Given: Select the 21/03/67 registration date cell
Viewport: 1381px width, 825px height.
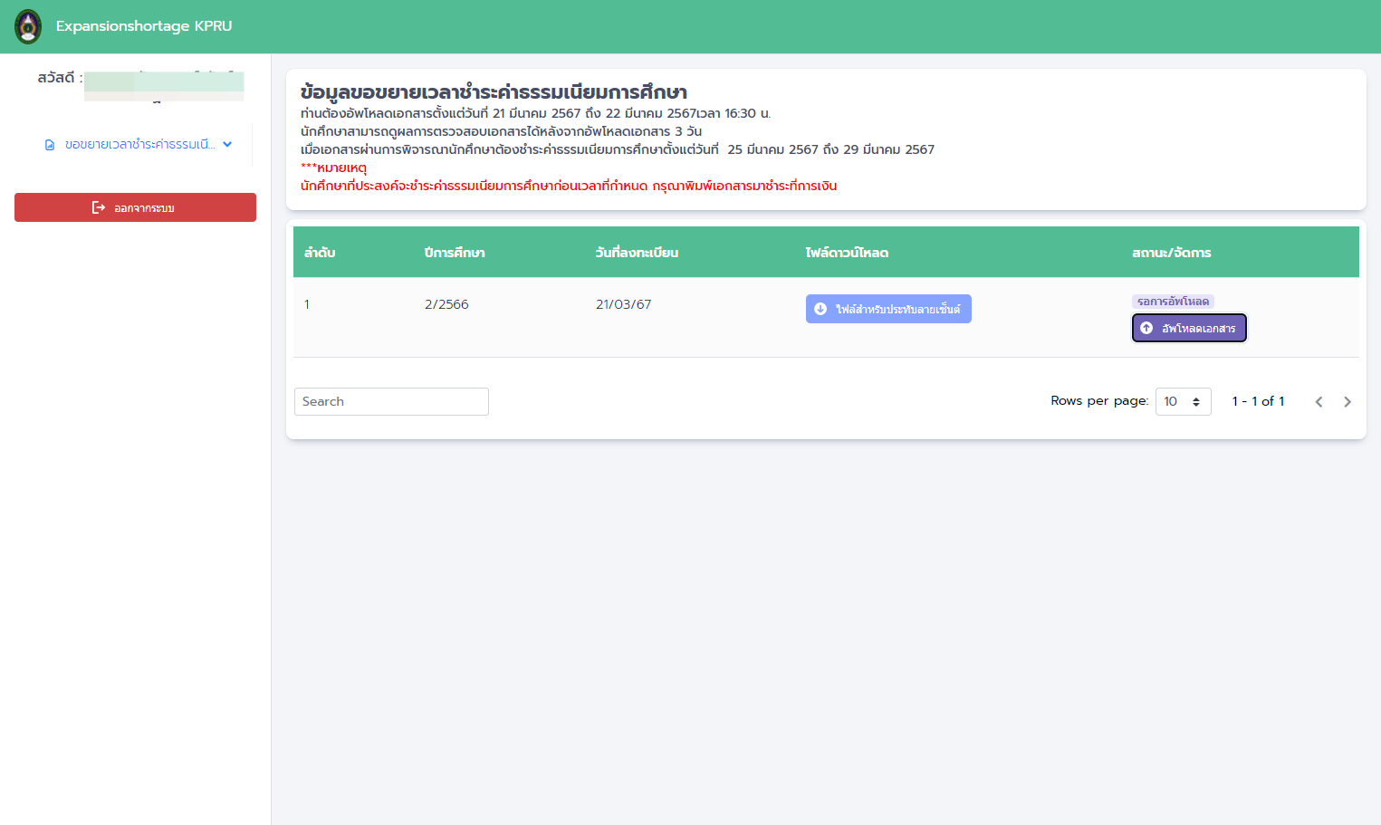Looking at the screenshot, I should 623,304.
